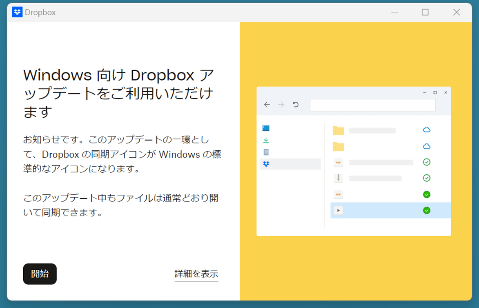Click the first outlined green checkmark icon
This screenshot has height=308, width=479.
pyautogui.click(x=426, y=162)
